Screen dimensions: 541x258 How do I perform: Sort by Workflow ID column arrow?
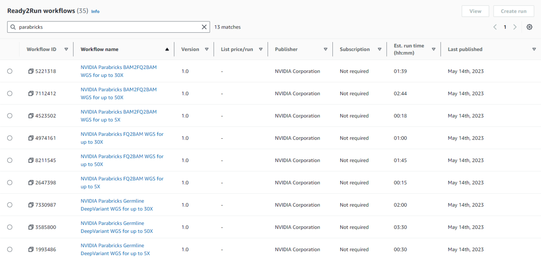coord(66,49)
